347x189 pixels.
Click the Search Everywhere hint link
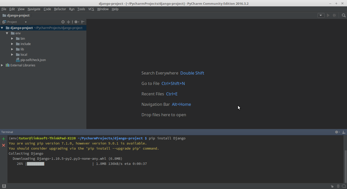[192, 73]
